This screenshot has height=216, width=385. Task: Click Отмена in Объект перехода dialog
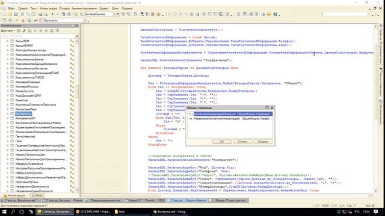242,142
